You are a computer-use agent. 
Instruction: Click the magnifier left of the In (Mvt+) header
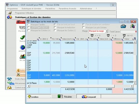38,39
